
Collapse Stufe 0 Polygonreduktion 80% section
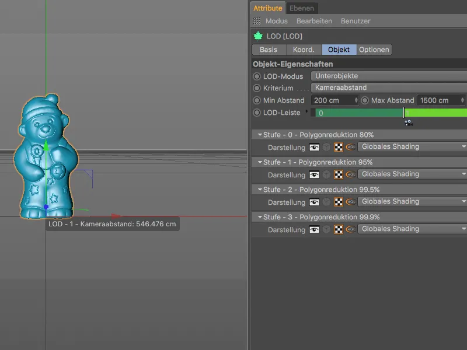point(260,135)
